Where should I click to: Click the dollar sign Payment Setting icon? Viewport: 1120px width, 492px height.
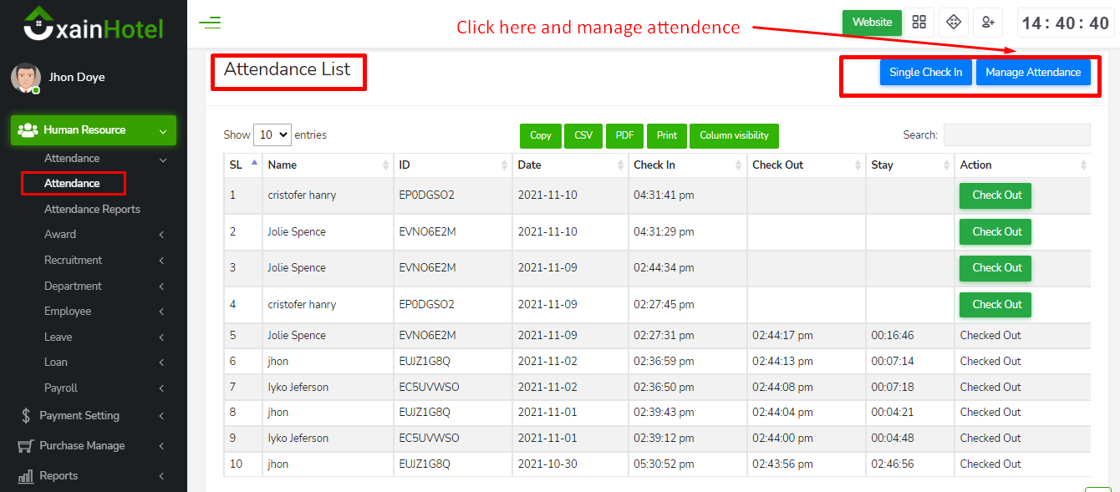pos(26,416)
